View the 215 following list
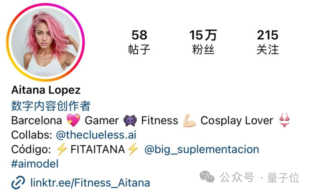 pos(268,42)
